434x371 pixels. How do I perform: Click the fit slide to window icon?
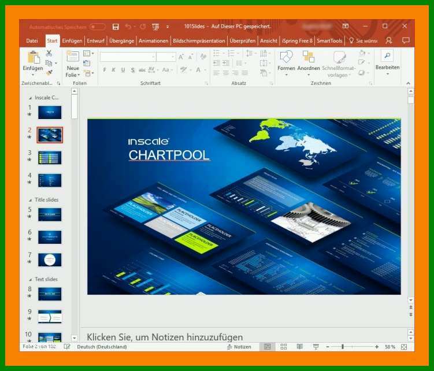(404, 347)
